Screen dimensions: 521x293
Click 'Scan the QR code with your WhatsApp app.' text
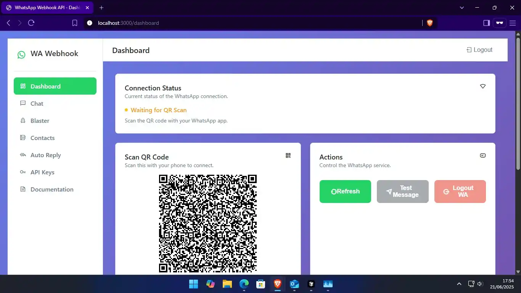(176, 121)
